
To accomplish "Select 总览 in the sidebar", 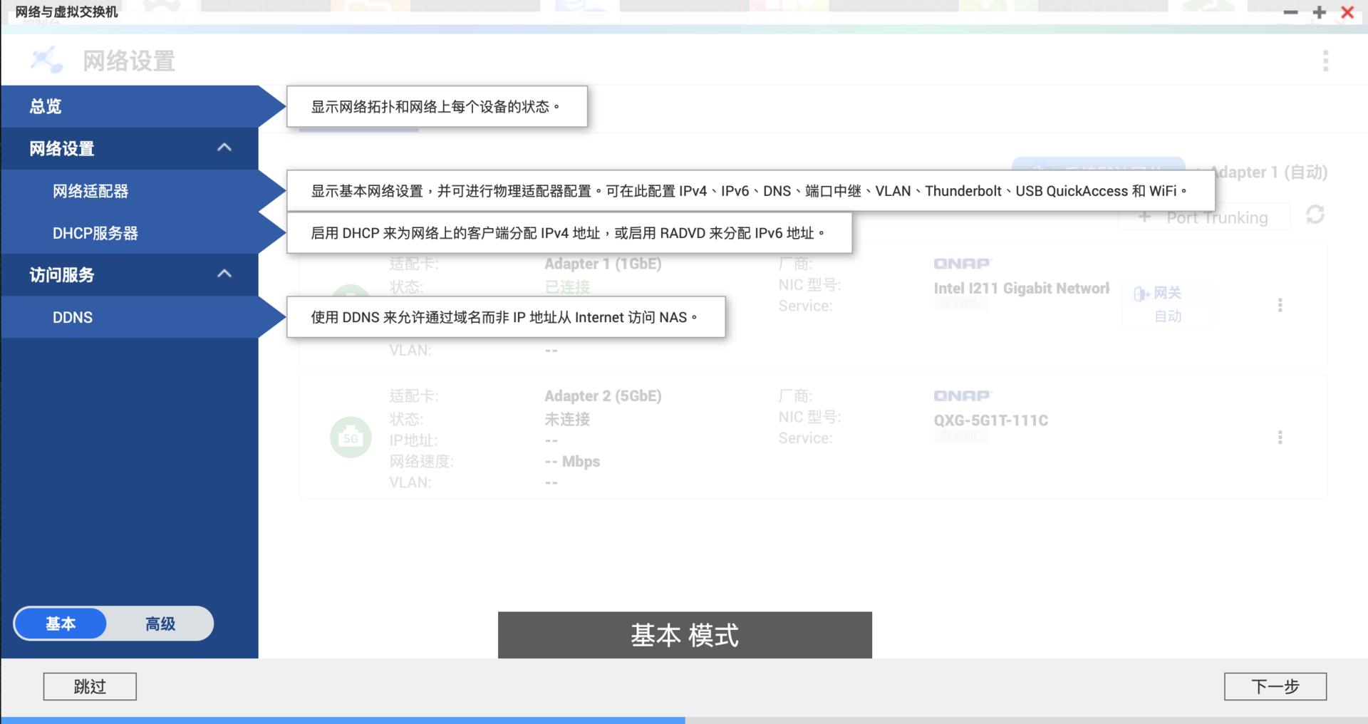I will click(43, 106).
